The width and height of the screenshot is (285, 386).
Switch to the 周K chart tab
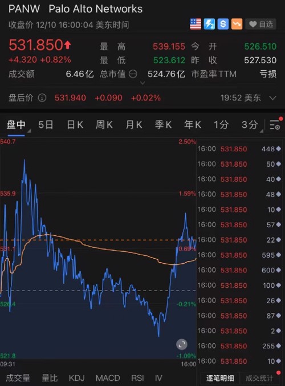(104, 125)
